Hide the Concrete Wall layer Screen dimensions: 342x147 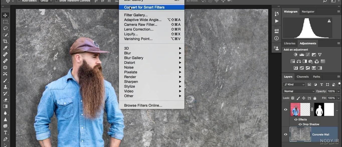(x=286, y=134)
